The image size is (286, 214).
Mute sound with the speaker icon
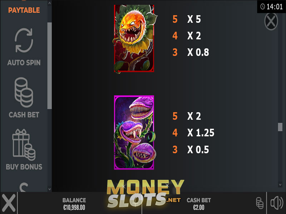[277, 203]
